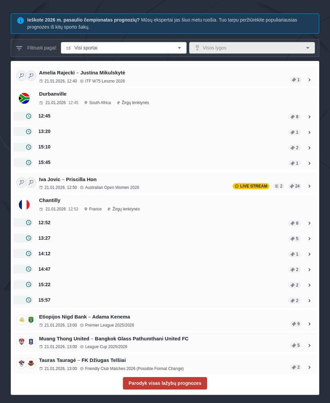Click Etiopijos Nigd Bank team logo
The image size is (330, 403).
point(21,320)
